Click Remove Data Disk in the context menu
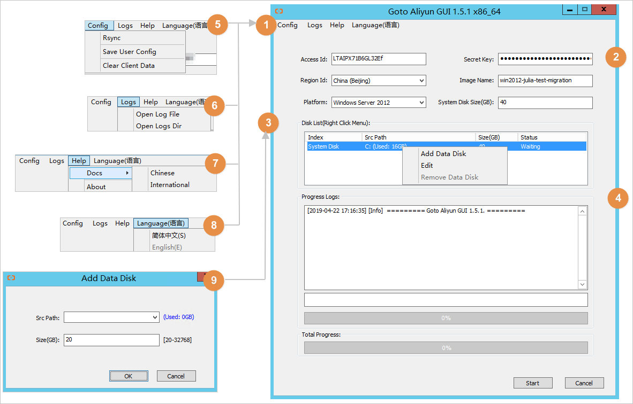 449,177
